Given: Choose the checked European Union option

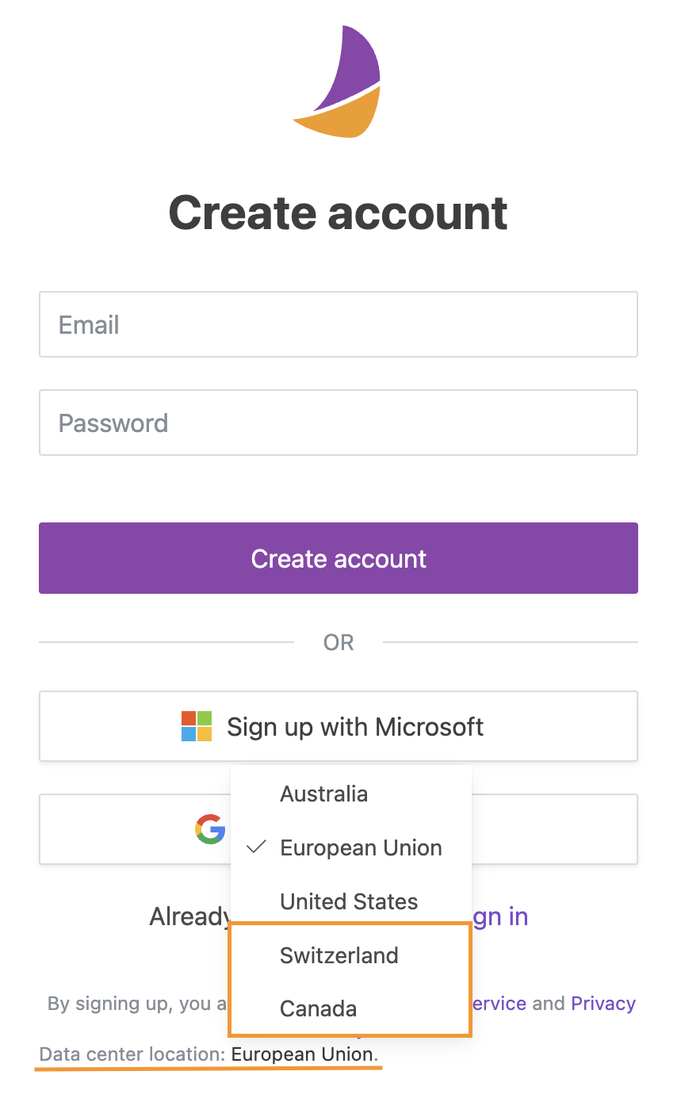Looking at the screenshot, I should (x=361, y=847).
